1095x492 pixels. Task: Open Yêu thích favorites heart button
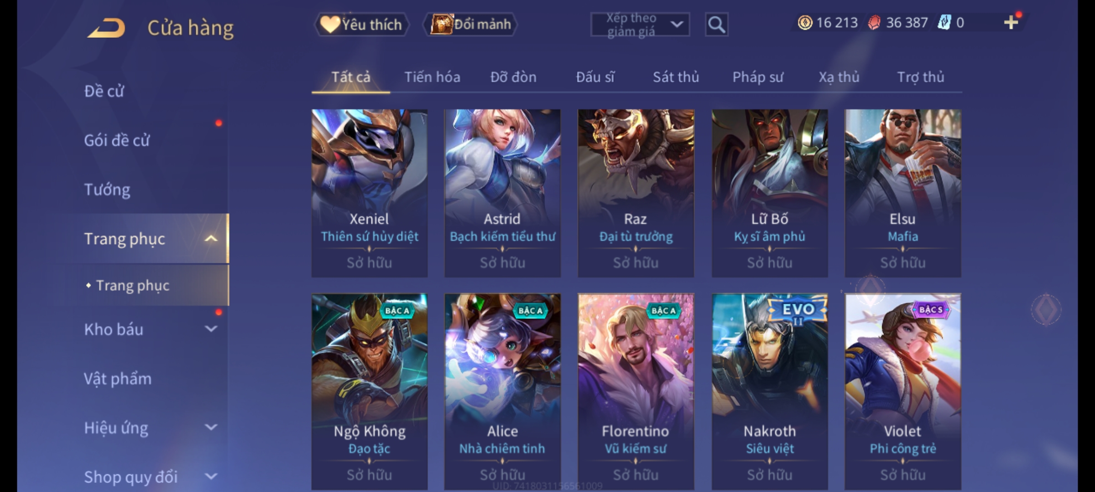click(x=361, y=25)
